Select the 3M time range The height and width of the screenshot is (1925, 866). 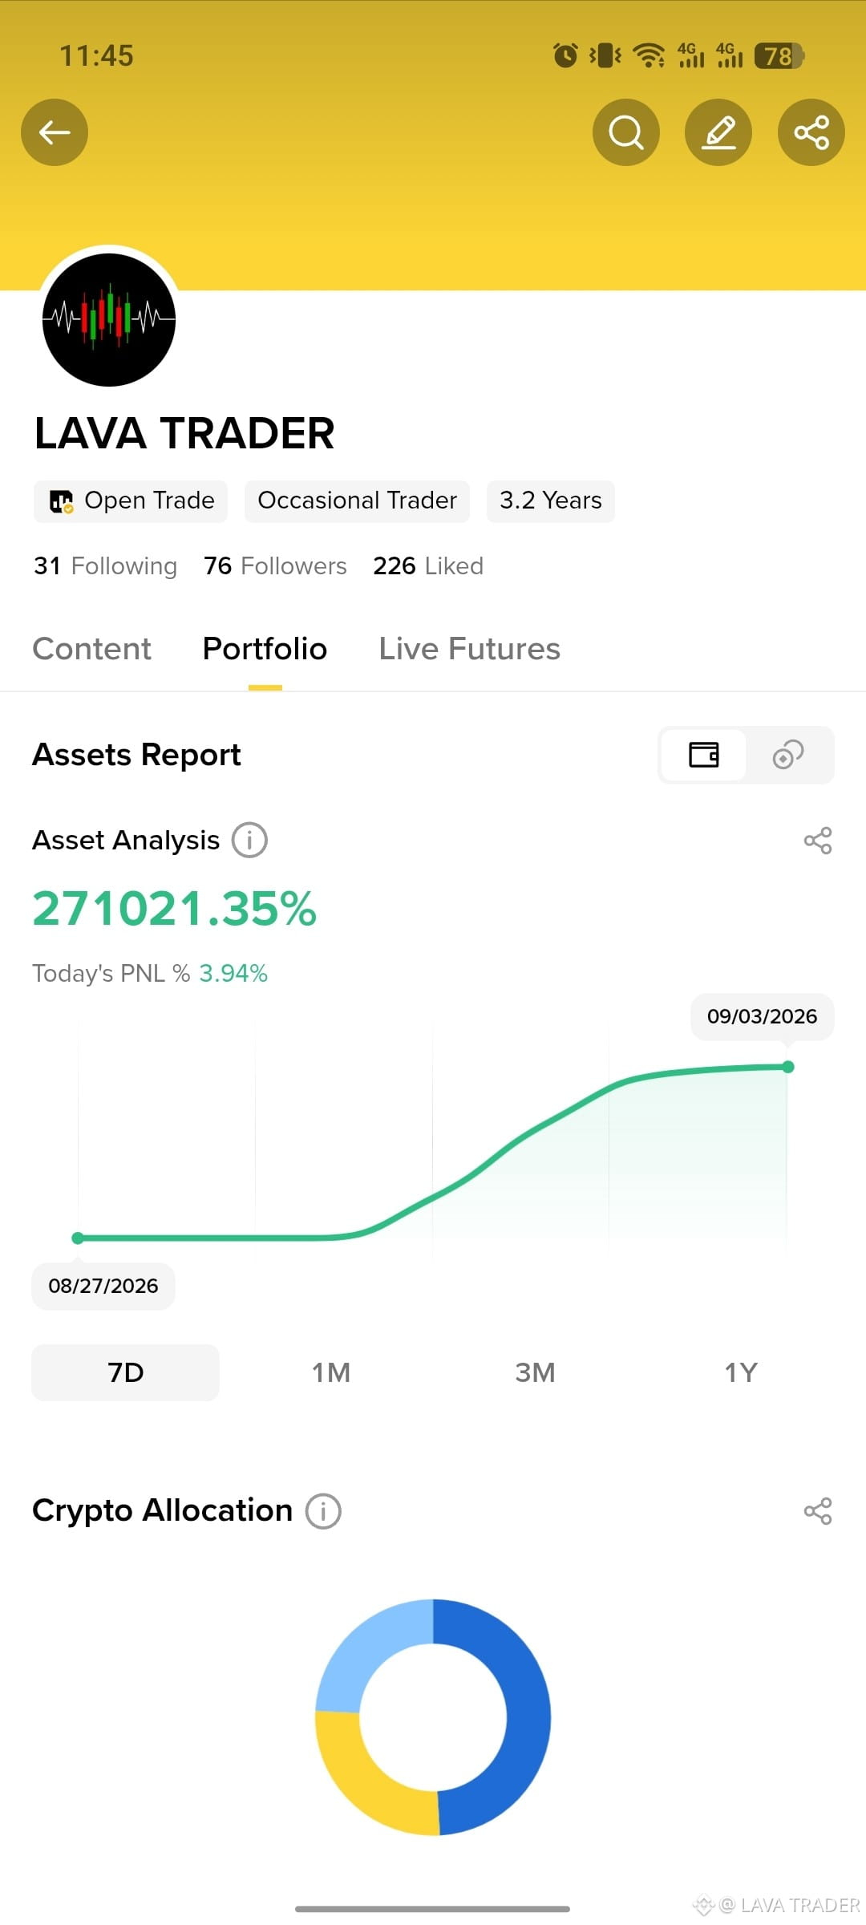coord(535,1372)
